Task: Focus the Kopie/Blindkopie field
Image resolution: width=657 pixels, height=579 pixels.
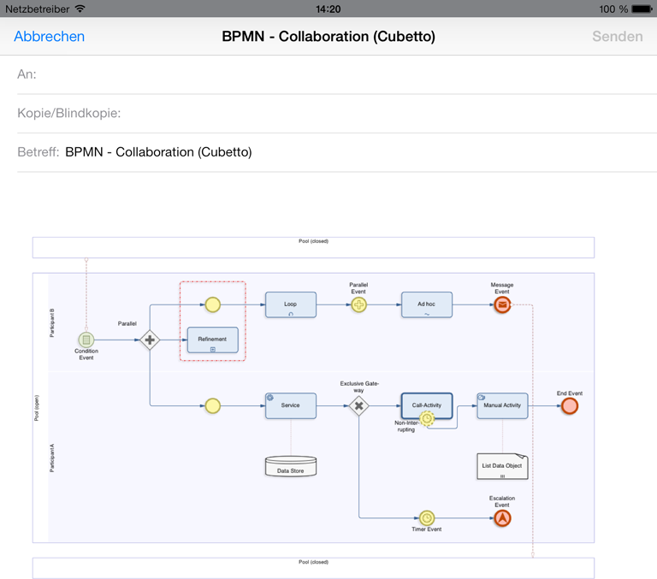Action: click(x=337, y=113)
